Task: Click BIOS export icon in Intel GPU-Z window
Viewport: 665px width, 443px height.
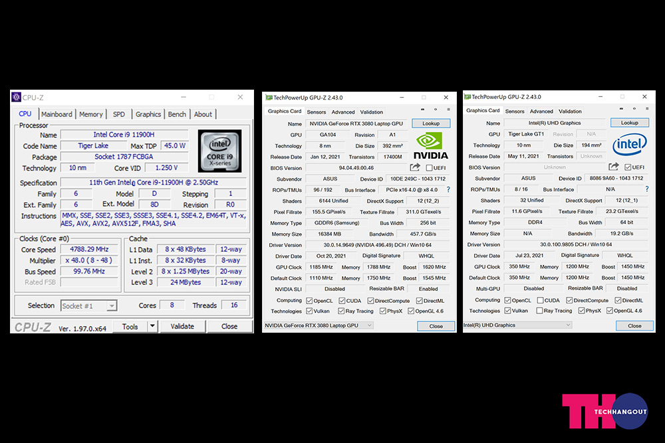Action: [614, 167]
